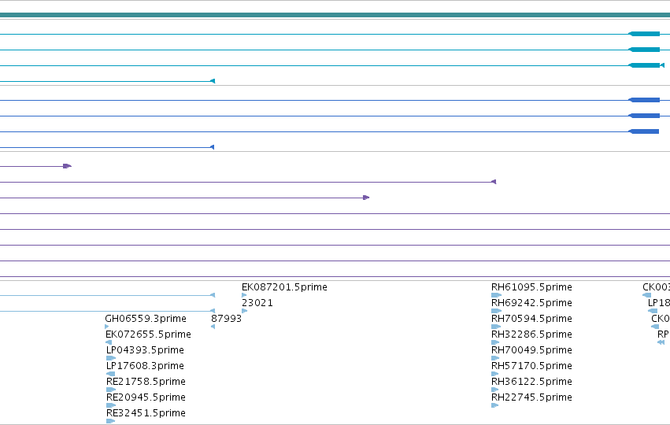Click the arrowhead ending the short cyan transcript
This screenshot has width=670, height=425.
point(213,81)
